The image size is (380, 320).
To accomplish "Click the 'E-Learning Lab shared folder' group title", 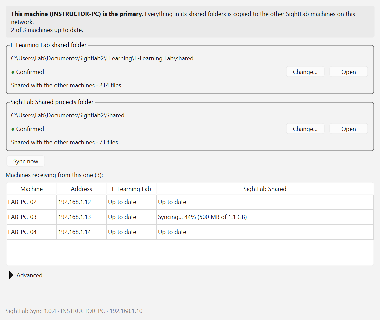I will click(x=48, y=45).
